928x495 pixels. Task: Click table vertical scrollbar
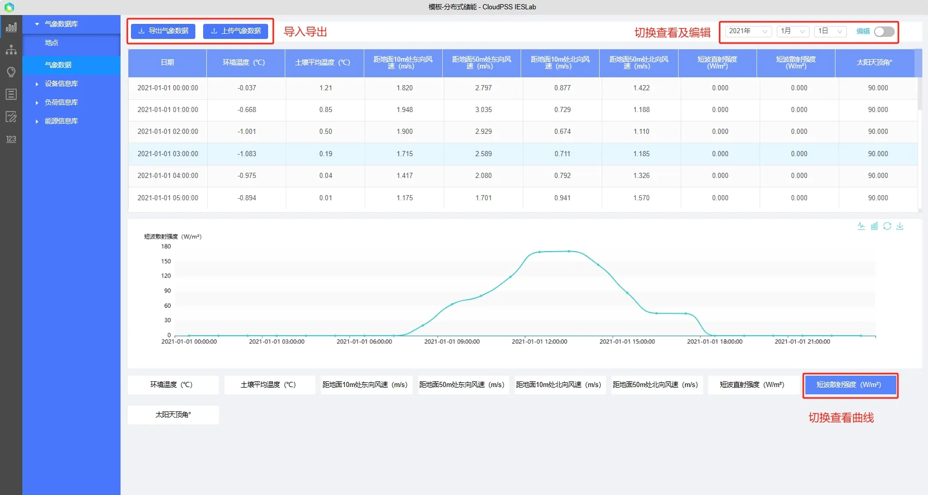point(920,93)
